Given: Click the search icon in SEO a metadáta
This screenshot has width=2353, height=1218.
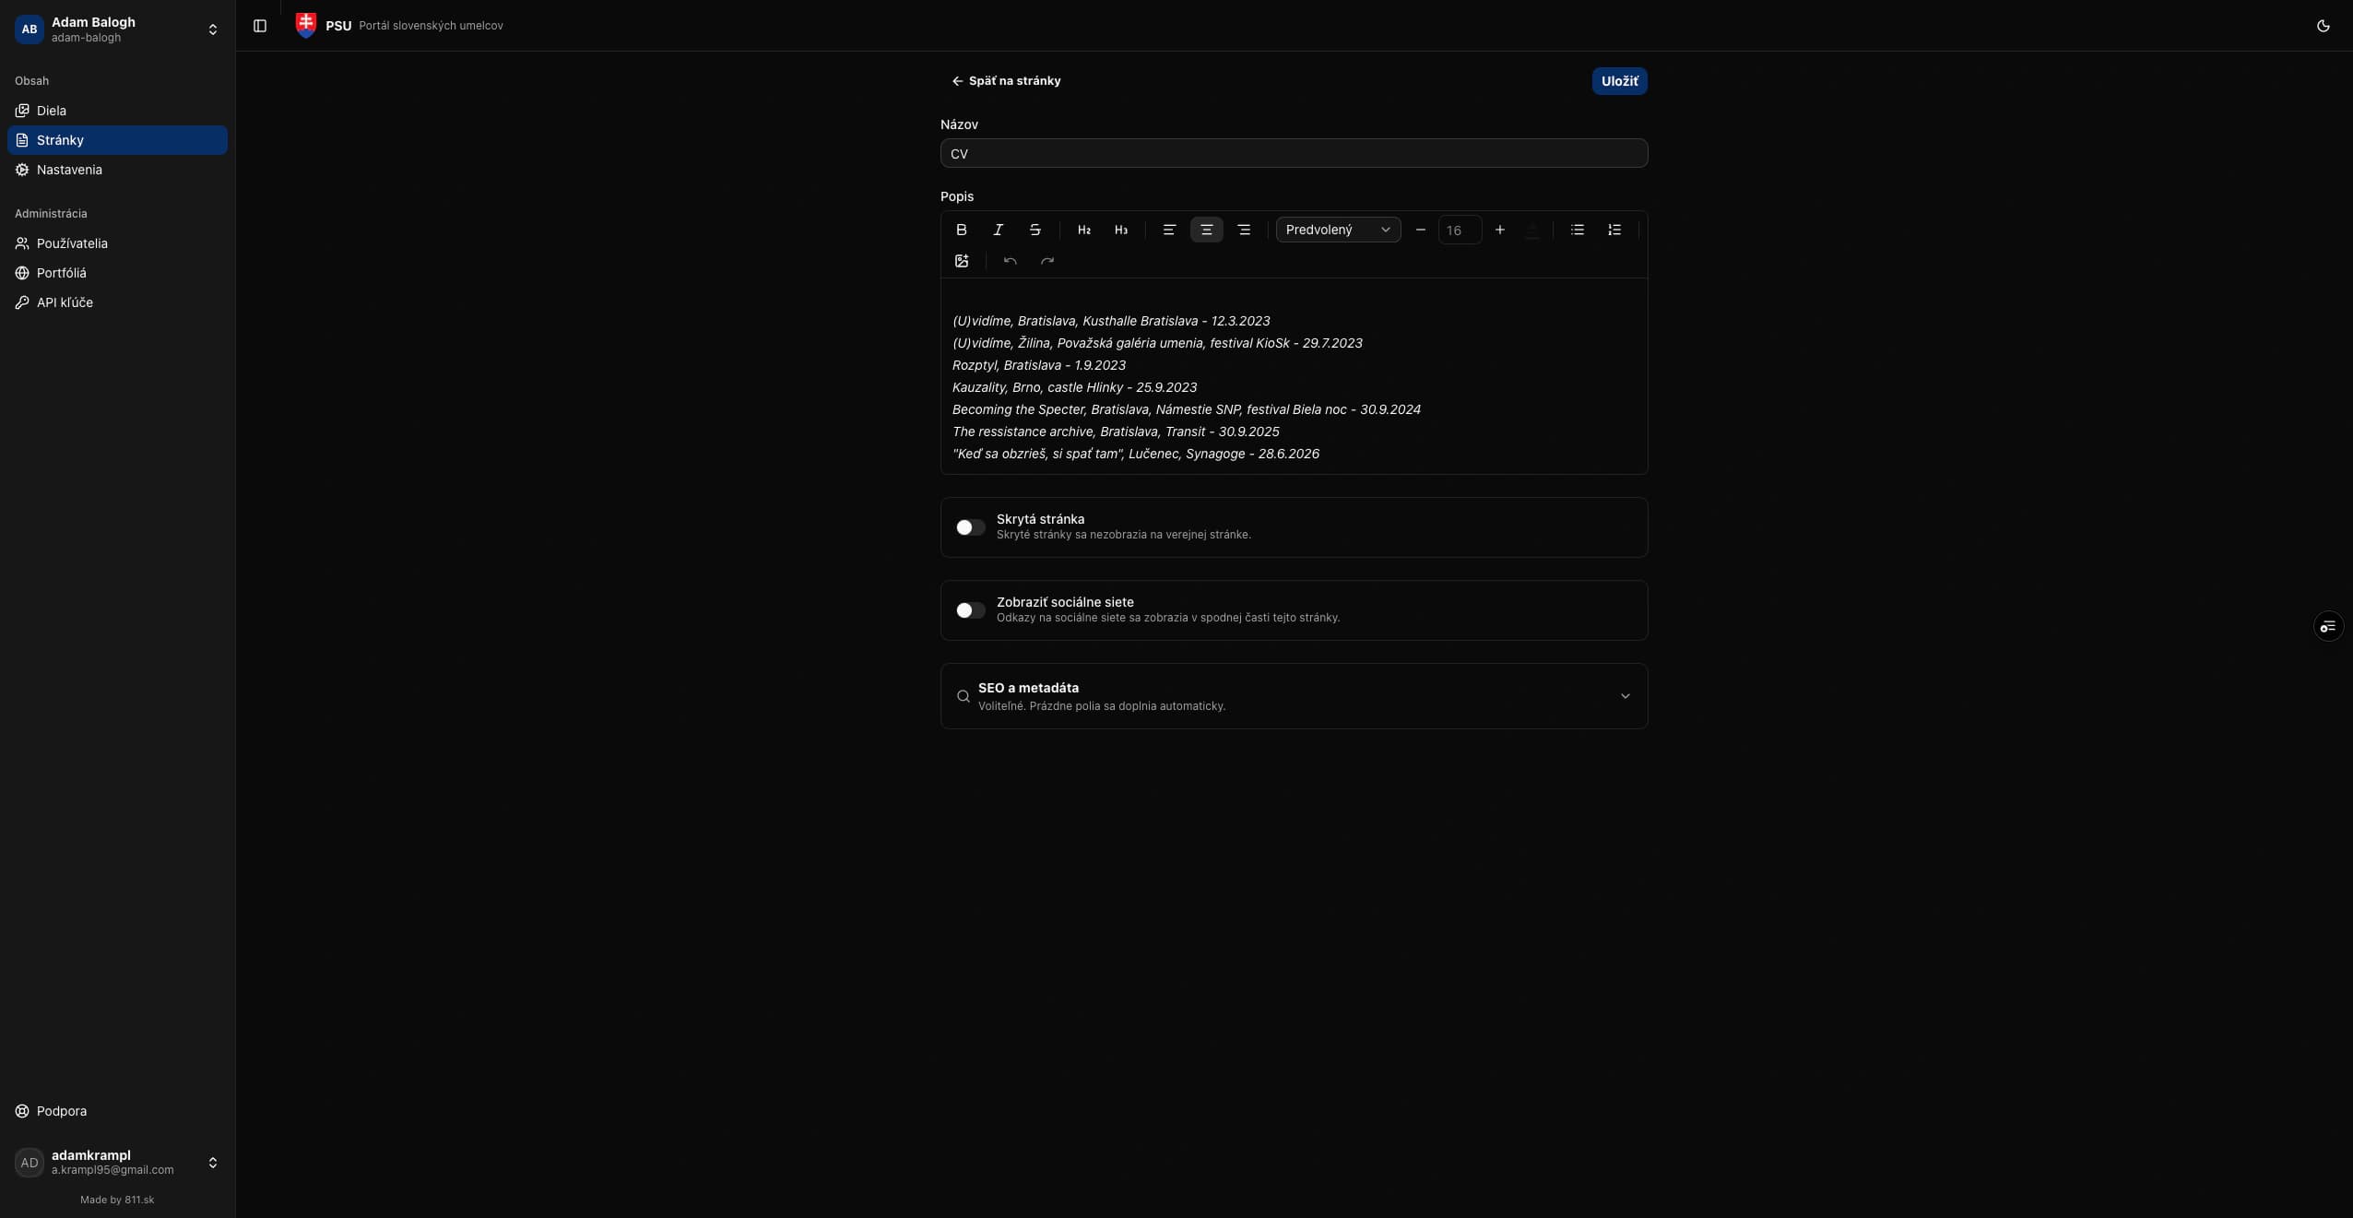Looking at the screenshot, I should coord(963,696).
